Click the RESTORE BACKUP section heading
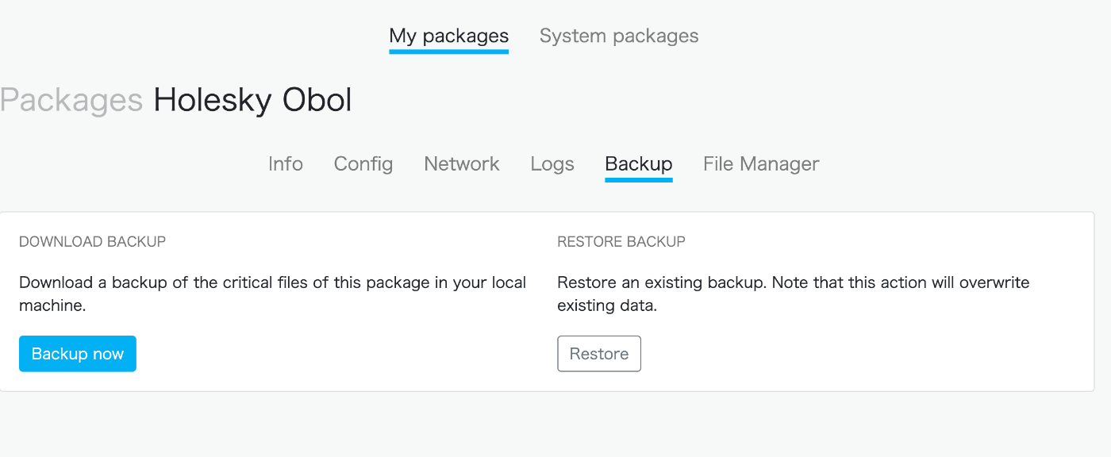Viewport: 1111px width, 457px height. (621, 241)
